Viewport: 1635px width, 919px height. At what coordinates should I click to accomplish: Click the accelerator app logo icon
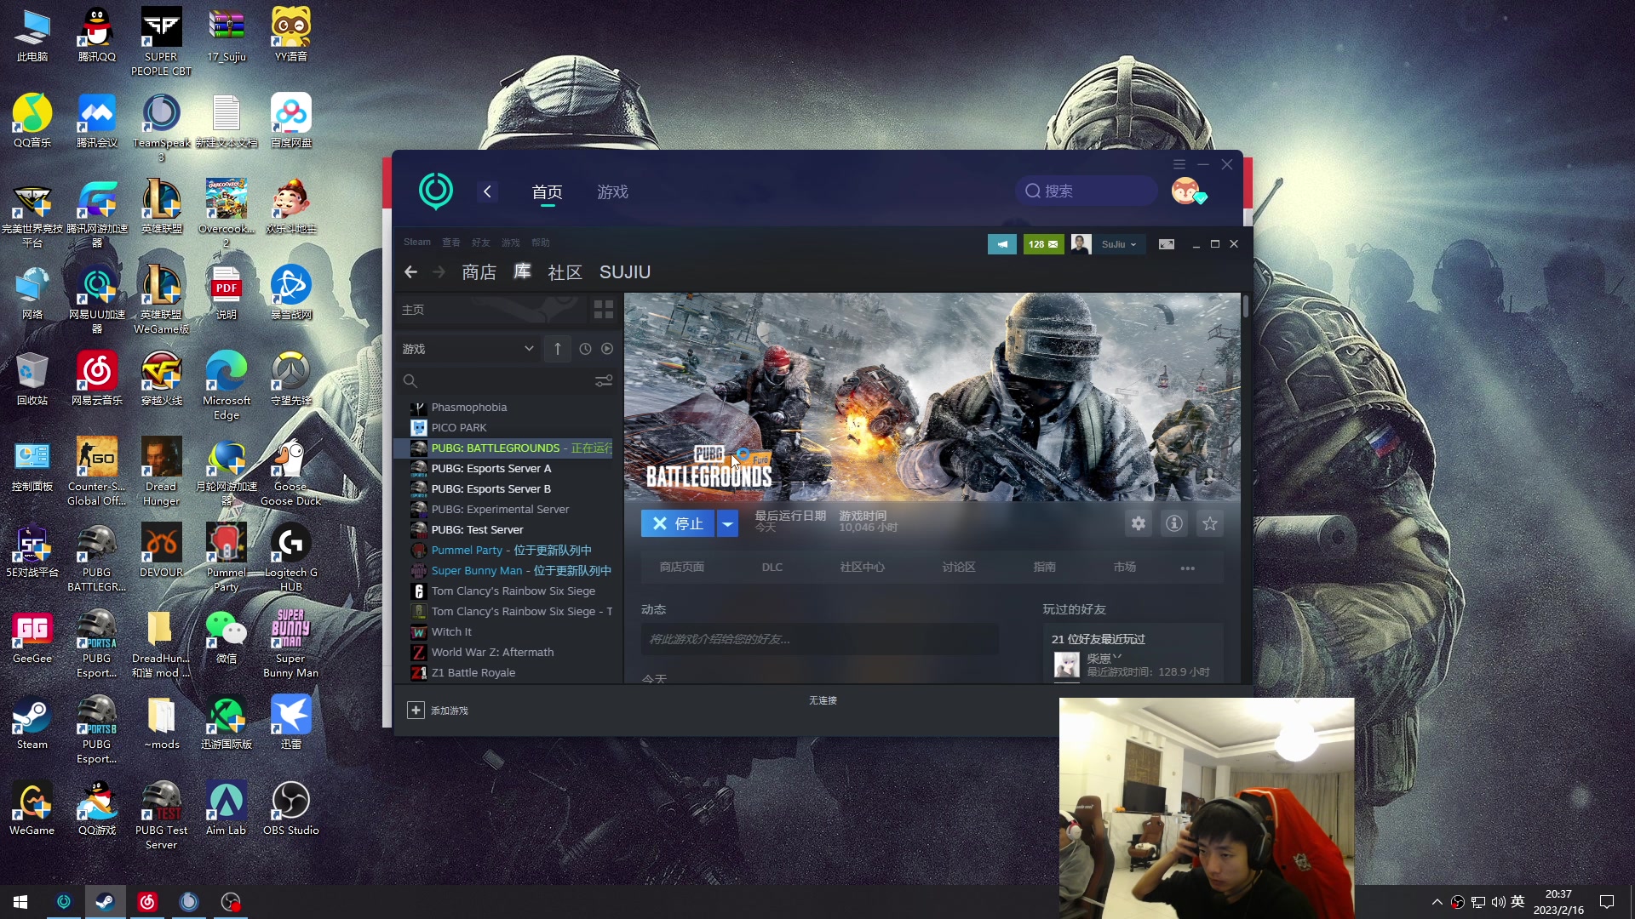click(436, 191)
